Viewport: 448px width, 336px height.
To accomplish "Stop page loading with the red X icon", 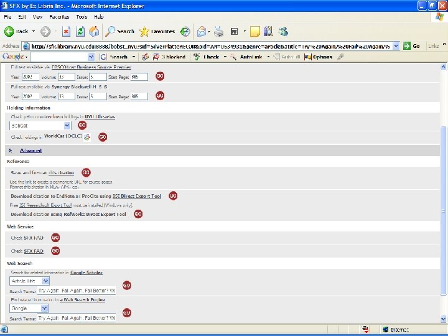I will click(x=67, y=32).
